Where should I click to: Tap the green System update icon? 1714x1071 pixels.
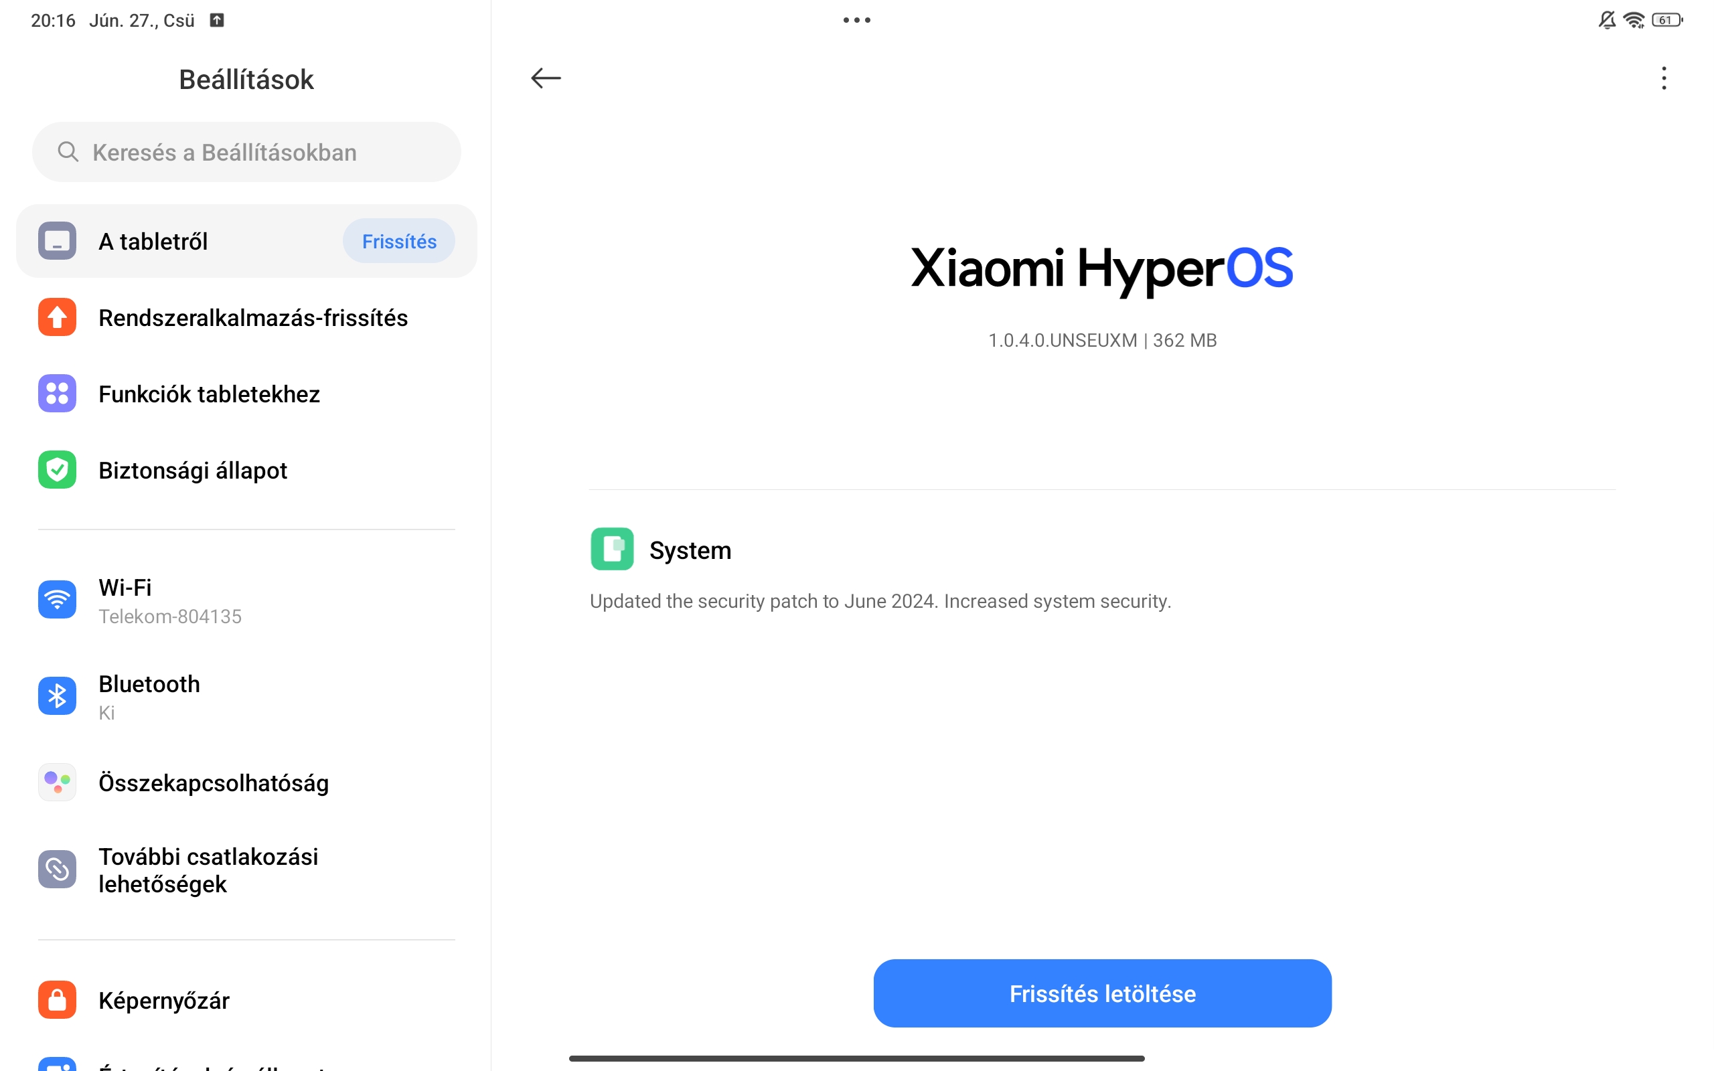pos(612,549)
